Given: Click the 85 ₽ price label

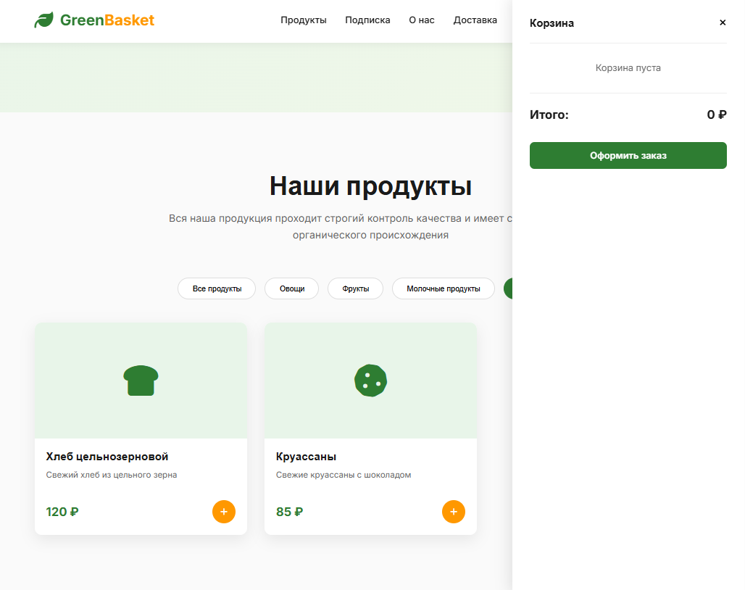Looking at the screenshot, I should [x=289, y=512].
